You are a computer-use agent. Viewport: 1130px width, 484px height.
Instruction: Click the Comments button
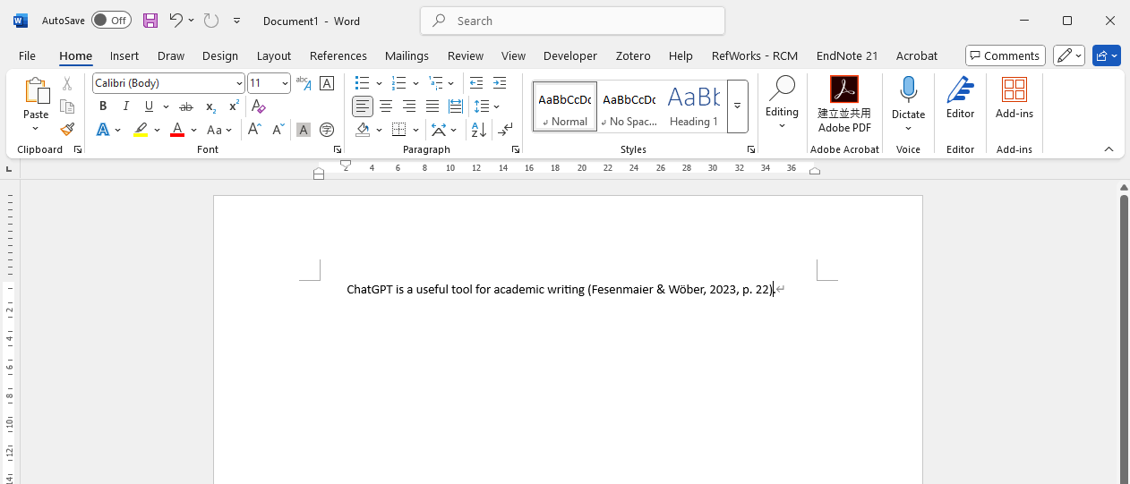[x=1005, y=55]
